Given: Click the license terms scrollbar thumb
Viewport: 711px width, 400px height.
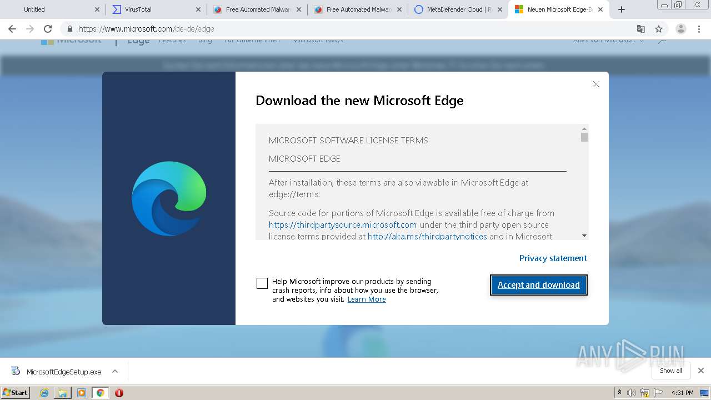Looking at the screenshot, I should tap(584, 137).
